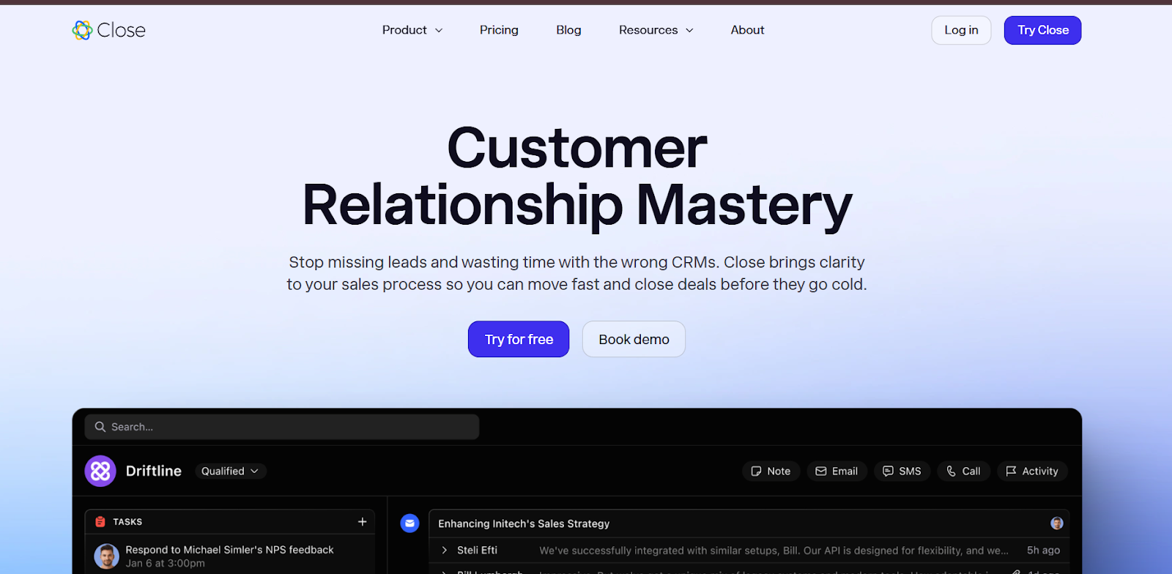Click the user avatar on the email thread header
Screen dimensions: 1172x574
pos(1056,523)
